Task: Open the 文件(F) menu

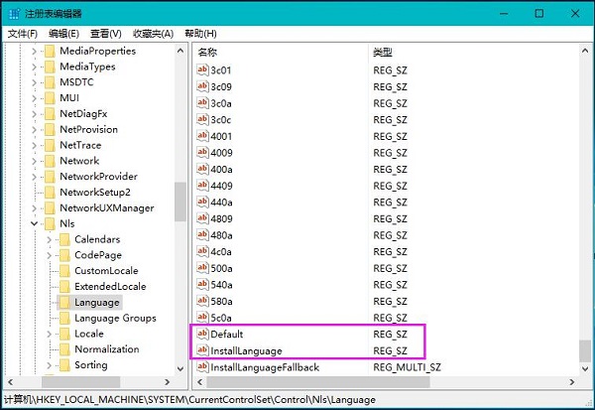Action: [22, 34]
